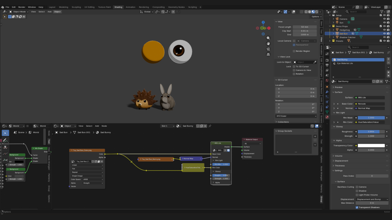Open the Object Mode dropdown
The image size is (392, 220).
[19, 12]
